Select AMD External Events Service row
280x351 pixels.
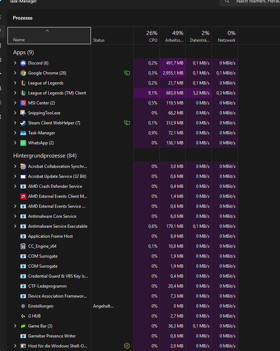click(x=123, y=206)
